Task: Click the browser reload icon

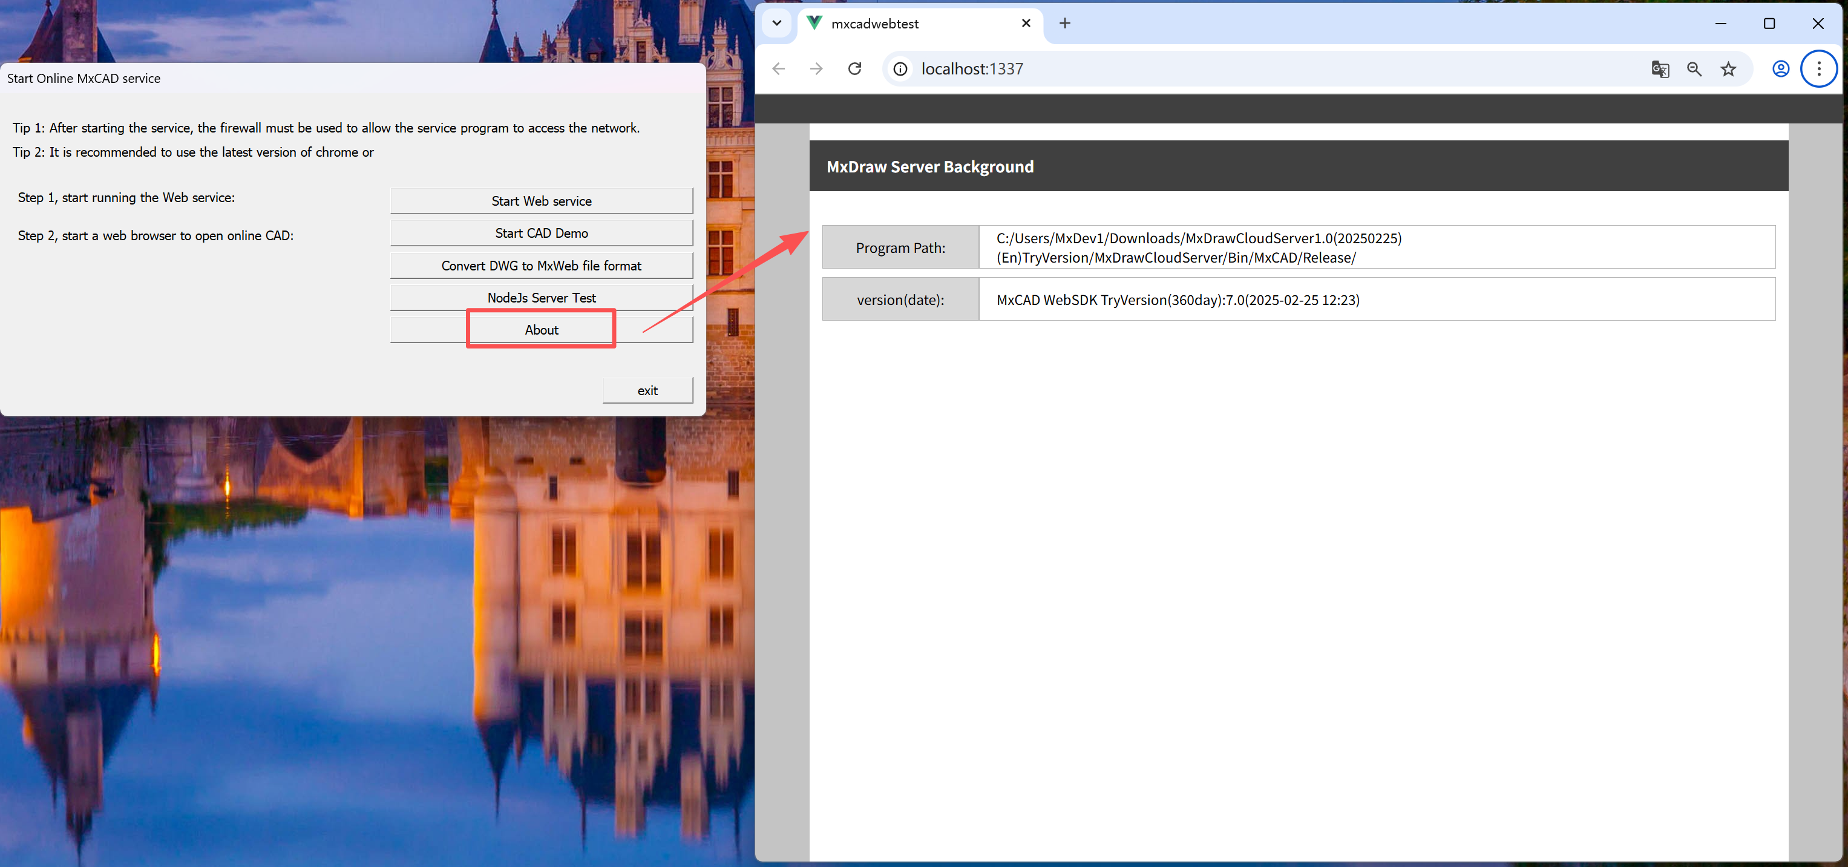Action: click(x=854, y=69)
